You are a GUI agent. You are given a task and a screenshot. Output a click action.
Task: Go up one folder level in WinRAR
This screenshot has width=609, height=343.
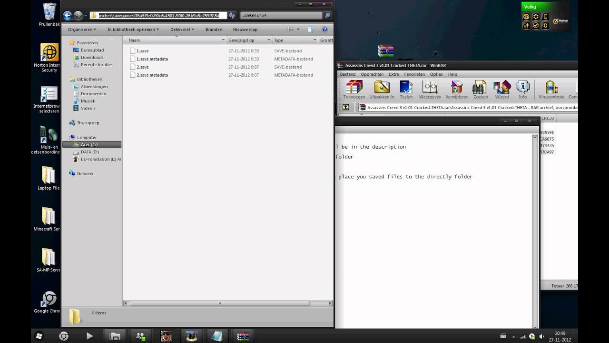(346, 108)
